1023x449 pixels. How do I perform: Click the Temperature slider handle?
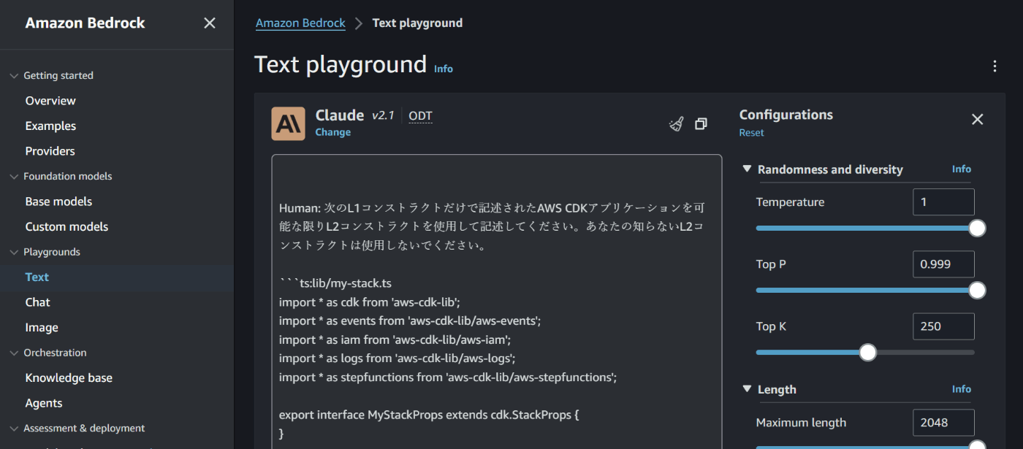pyautogui.click(x=977, y=229)
